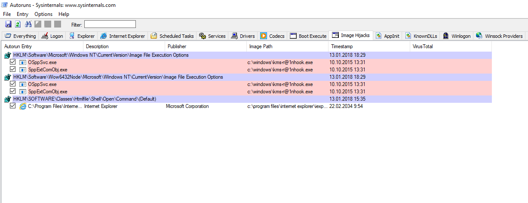Uncheck the Internet Explorer entry checkbox

click(13, 106)
